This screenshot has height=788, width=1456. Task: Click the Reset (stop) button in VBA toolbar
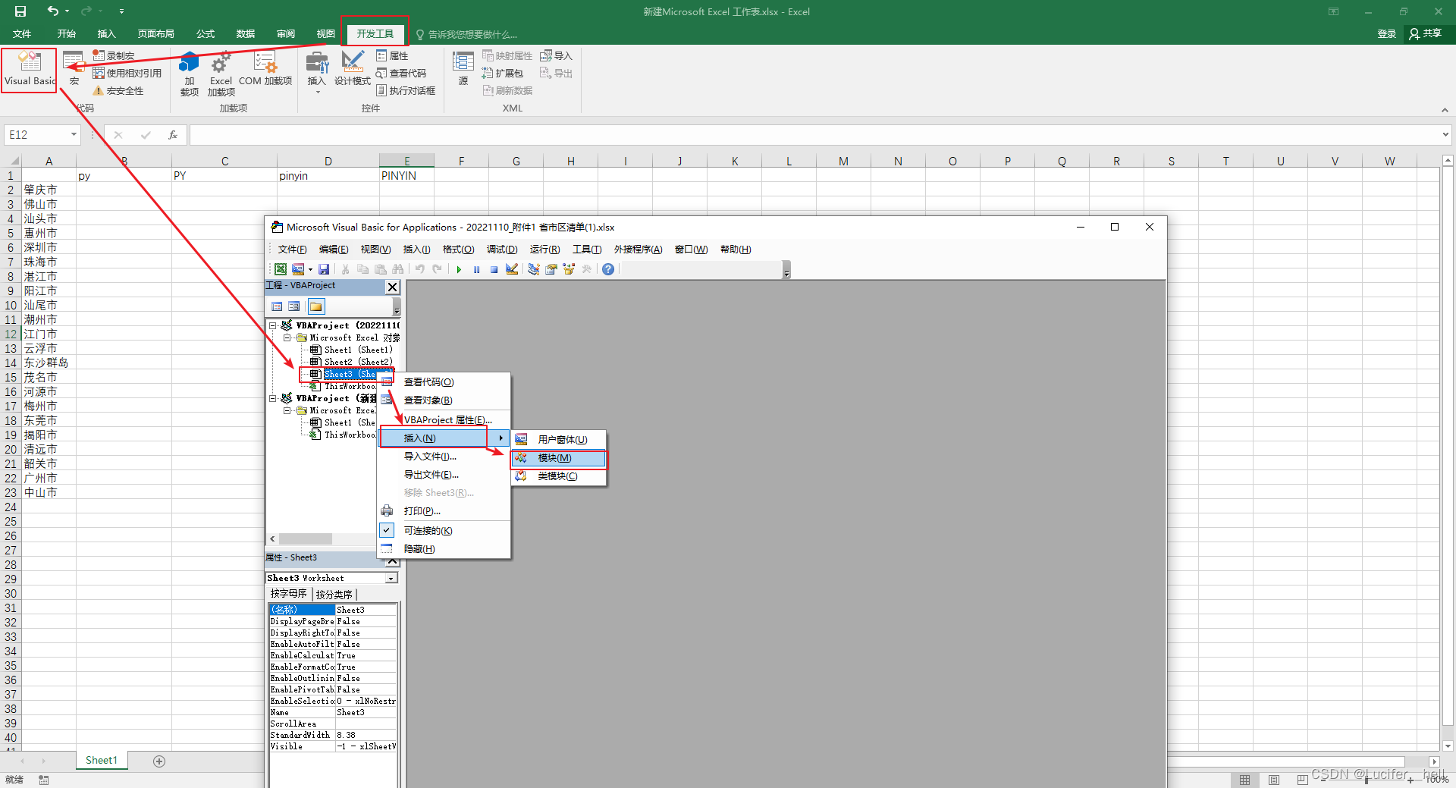click(x=494, y=269)
